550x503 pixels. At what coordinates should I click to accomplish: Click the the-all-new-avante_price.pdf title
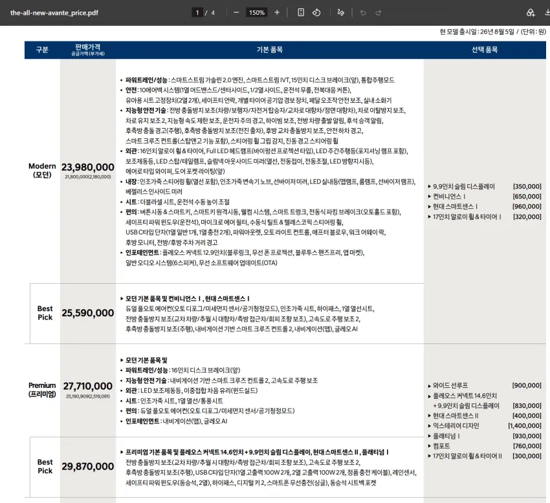(54, 13)
